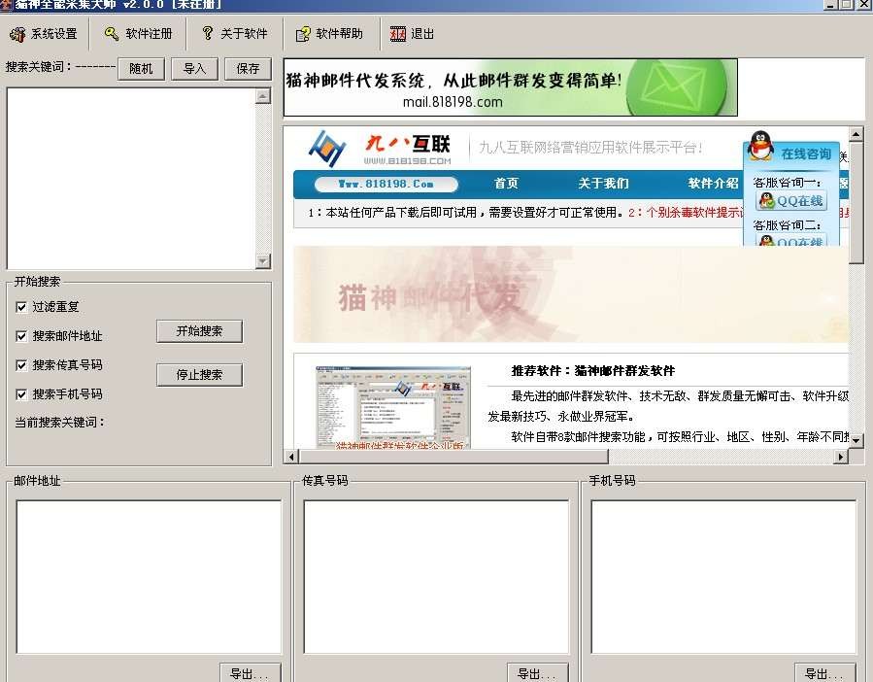873x682 pixels.
Task: Click the red 退出 exit icon
Action: [x=397, y=34]
